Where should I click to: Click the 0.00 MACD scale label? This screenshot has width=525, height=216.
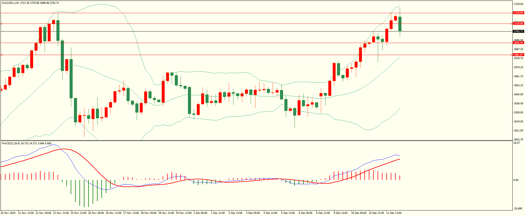(516, 180)
